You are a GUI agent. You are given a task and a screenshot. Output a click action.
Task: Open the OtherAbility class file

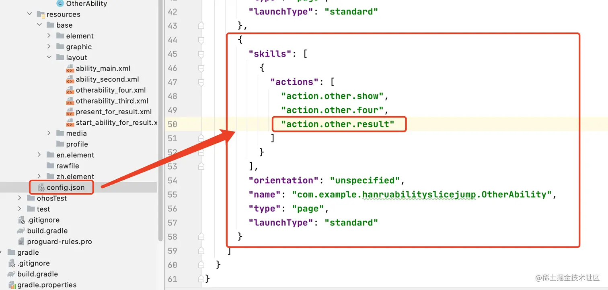pyautogui.click(x=86, y=4)
